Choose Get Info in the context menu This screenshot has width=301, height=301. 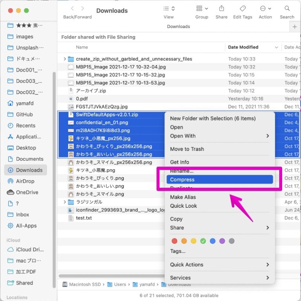click(219, 162)
